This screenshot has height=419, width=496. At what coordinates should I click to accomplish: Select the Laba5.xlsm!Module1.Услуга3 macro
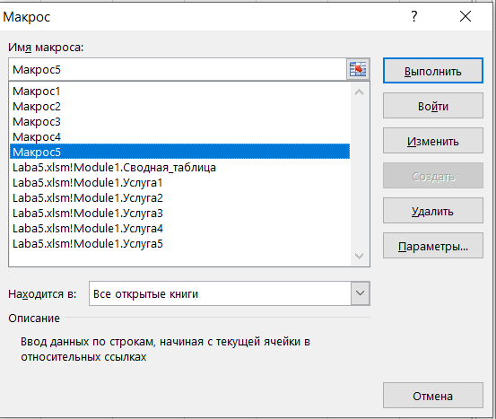point(179,213)
